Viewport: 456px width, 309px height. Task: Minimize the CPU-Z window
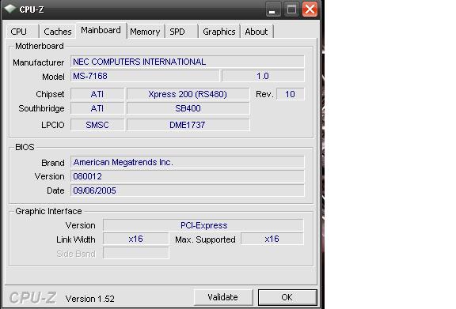click(272, 9)
